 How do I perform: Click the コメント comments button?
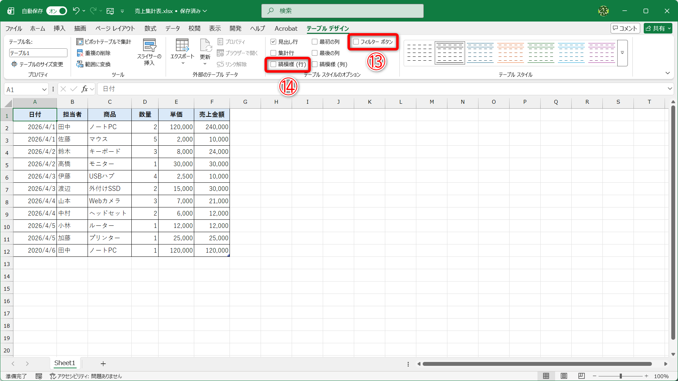[625, 28]
